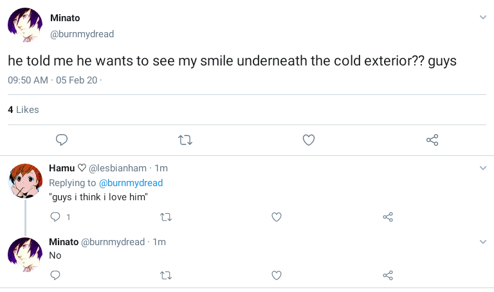Image resolution: width=494 pixels, height=292 pixels.
Task: Retweet Hamu's reply tweet
Action: (x=165, y=217)
